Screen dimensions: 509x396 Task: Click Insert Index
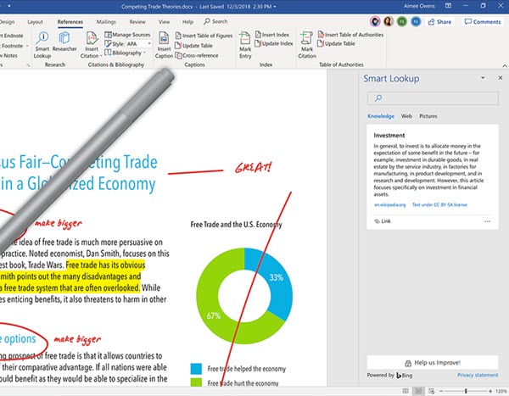pos(272,35)
